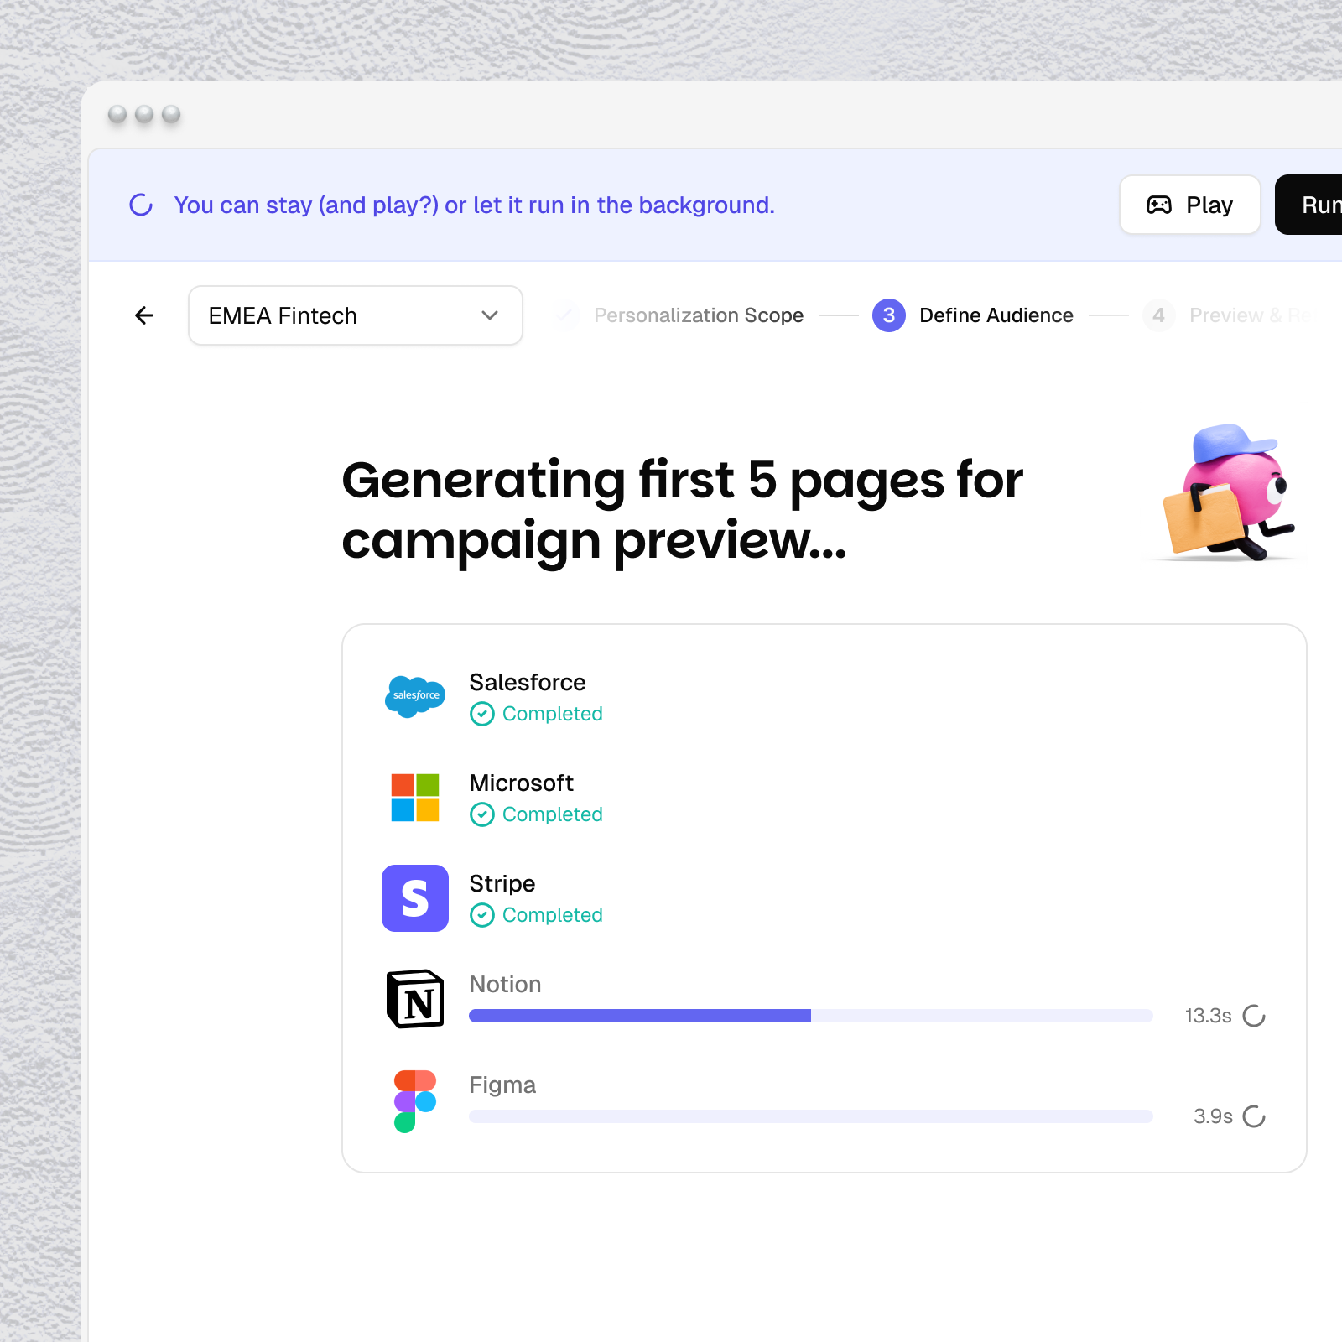The image size is (1342, 1342).
Task: Click the Play button
Action: click(1189, 205)
